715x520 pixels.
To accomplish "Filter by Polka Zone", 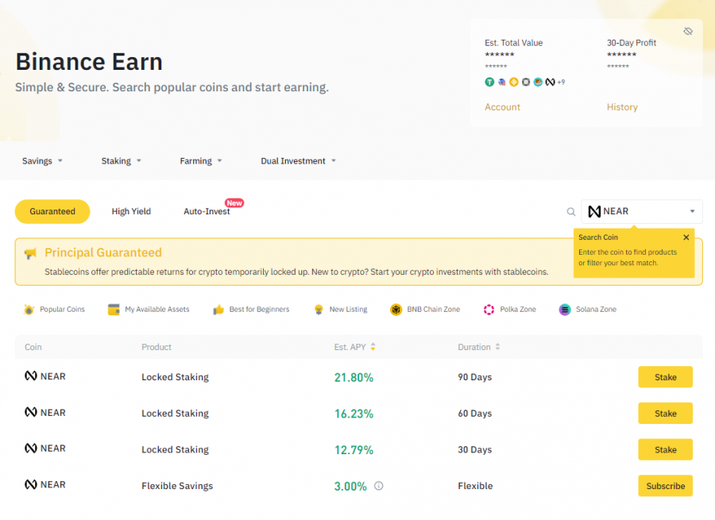I will tap(510, 310).
